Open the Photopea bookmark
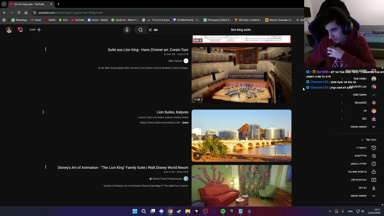This screenshot has height=216, width=384. (217, 20)
